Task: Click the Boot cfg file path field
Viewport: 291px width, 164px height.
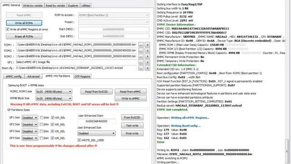Action: click(76, 68)
